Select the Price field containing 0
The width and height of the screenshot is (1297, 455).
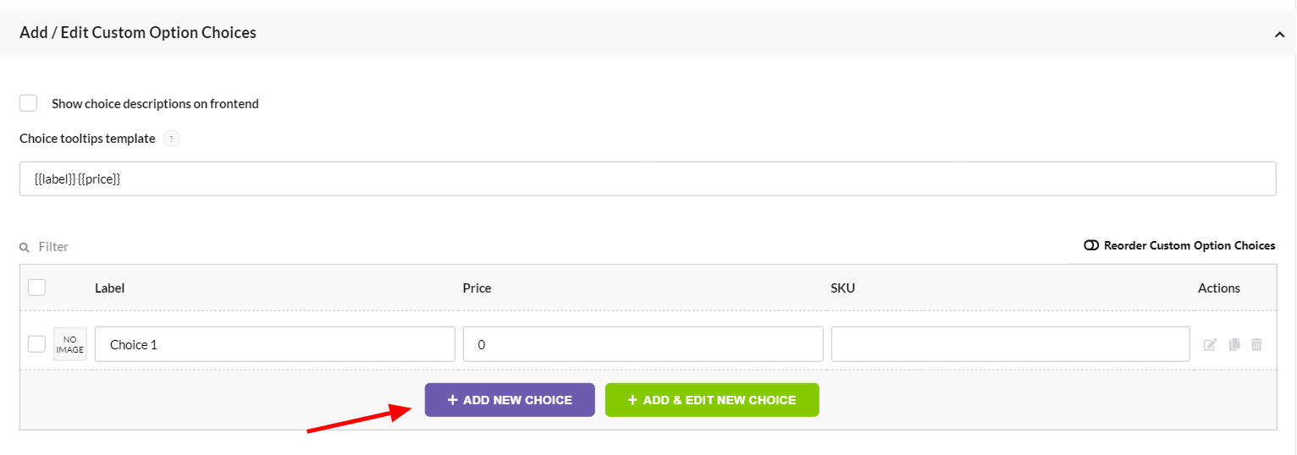[643, 344]
